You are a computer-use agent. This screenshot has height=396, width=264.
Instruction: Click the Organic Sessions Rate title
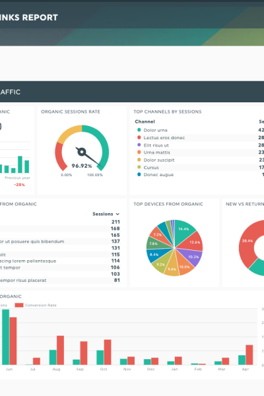click(x=71, y=112)
